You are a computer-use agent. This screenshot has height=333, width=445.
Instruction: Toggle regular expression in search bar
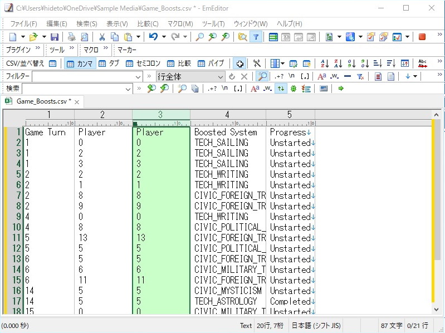tap(213, 89)
